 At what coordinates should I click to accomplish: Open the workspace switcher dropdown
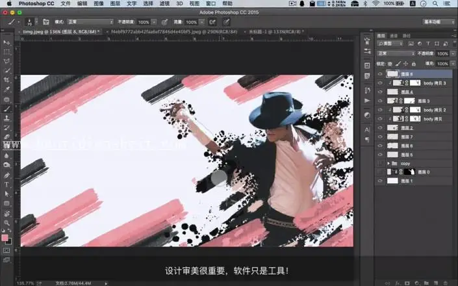[x=439, y=22]
